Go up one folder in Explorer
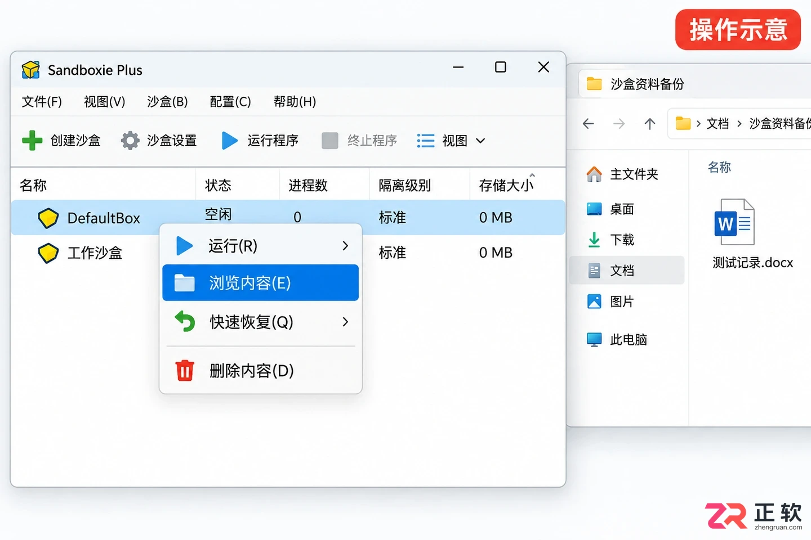Image resolution: width=811 pixels, height=540 pixels. [650, 124]
